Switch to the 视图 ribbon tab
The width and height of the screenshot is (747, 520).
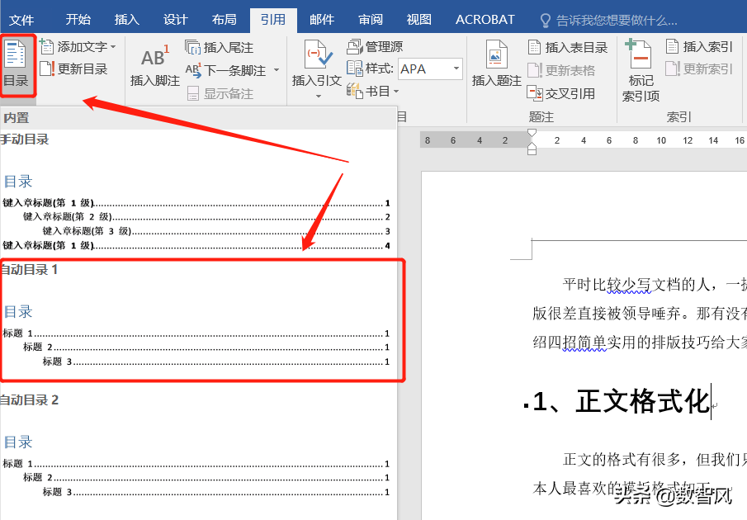pos(418,19)
